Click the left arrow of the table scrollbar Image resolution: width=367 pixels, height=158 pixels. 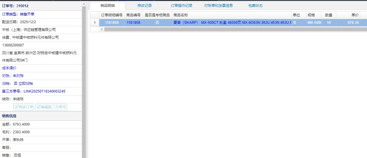point(102,29)
